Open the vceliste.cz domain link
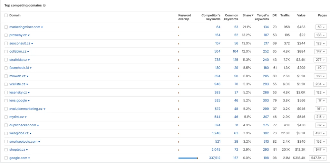The height and width of the screenshot is (163, 330). tap(17, 84)
